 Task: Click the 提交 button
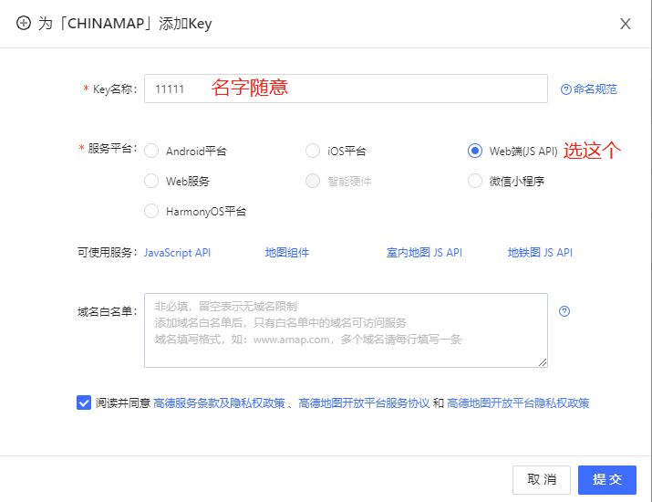pyautogui.click(x=607, y=479)
